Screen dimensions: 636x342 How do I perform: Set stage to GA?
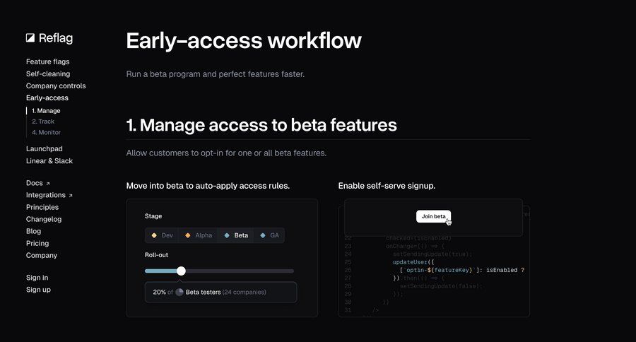coord(269,235)
